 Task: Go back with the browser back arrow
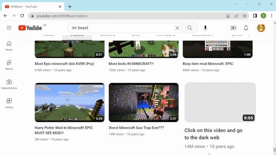[x=6, y=16]
